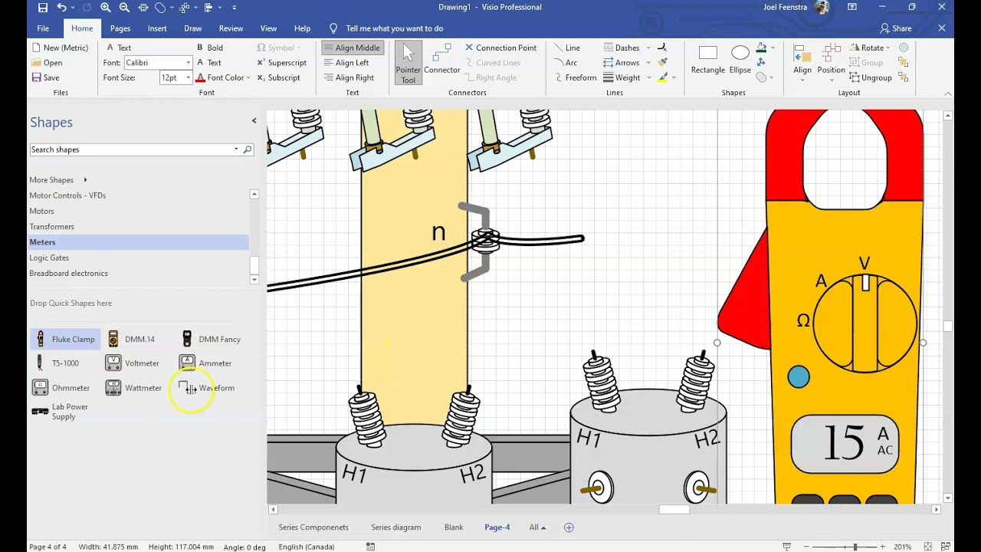The image size is (981, 552).
Task: Open the Font Size dropdown
Action: 188,77
